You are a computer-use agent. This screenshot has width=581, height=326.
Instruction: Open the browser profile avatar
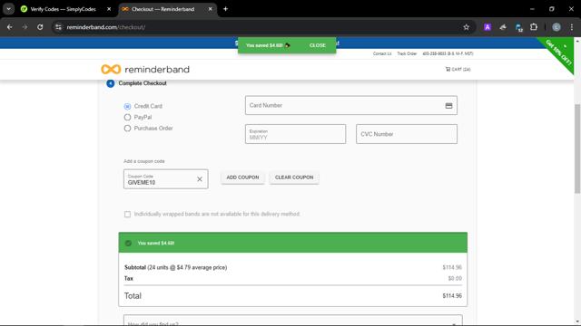pyautogui.click(x=556, y=27)
